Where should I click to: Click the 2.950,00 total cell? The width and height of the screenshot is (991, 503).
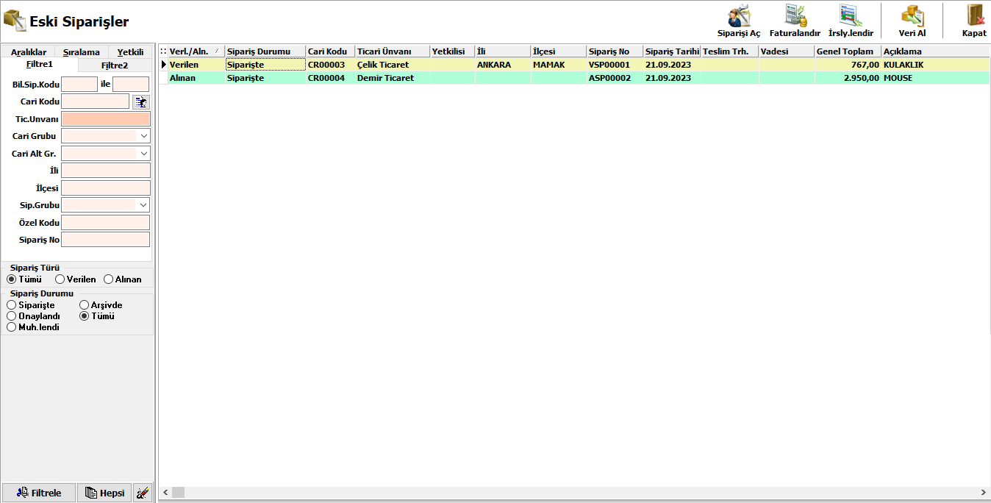848,78
